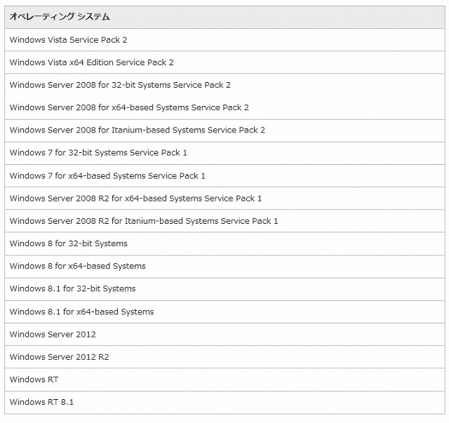Select Windows Server 2008 R2 for x64-based Systems SP1
This screenshot has width=449, height=423.
click(224, 199)
